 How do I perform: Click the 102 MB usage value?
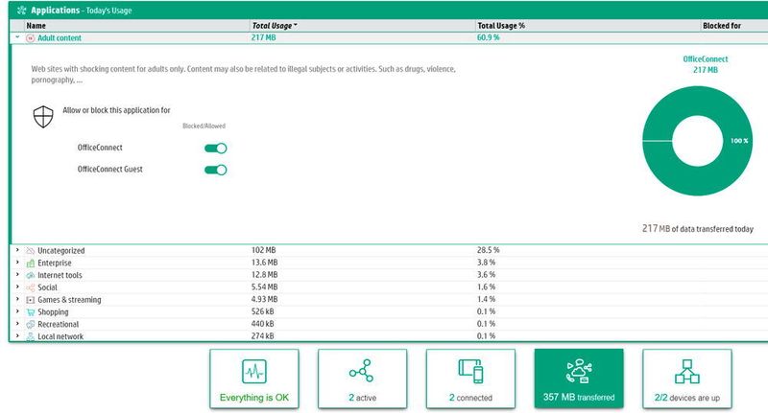point(263,250)
